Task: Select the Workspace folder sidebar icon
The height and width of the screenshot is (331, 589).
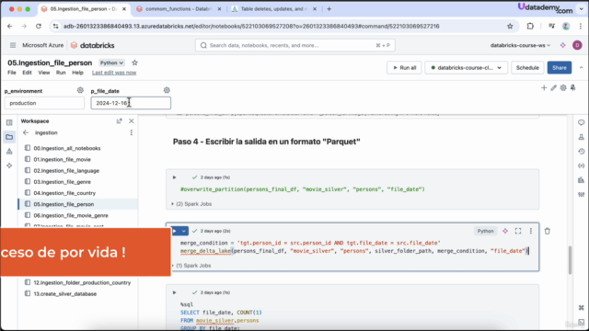Action: (9, 137)
